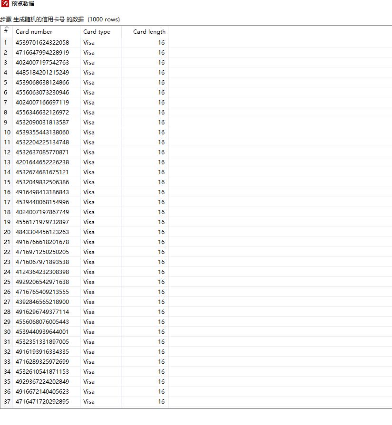
Task: Select card number 4716647994228919
Action: (x=42, y=53)
